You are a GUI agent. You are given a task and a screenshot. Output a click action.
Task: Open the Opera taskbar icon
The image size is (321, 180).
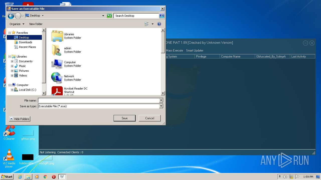point(54,177)
